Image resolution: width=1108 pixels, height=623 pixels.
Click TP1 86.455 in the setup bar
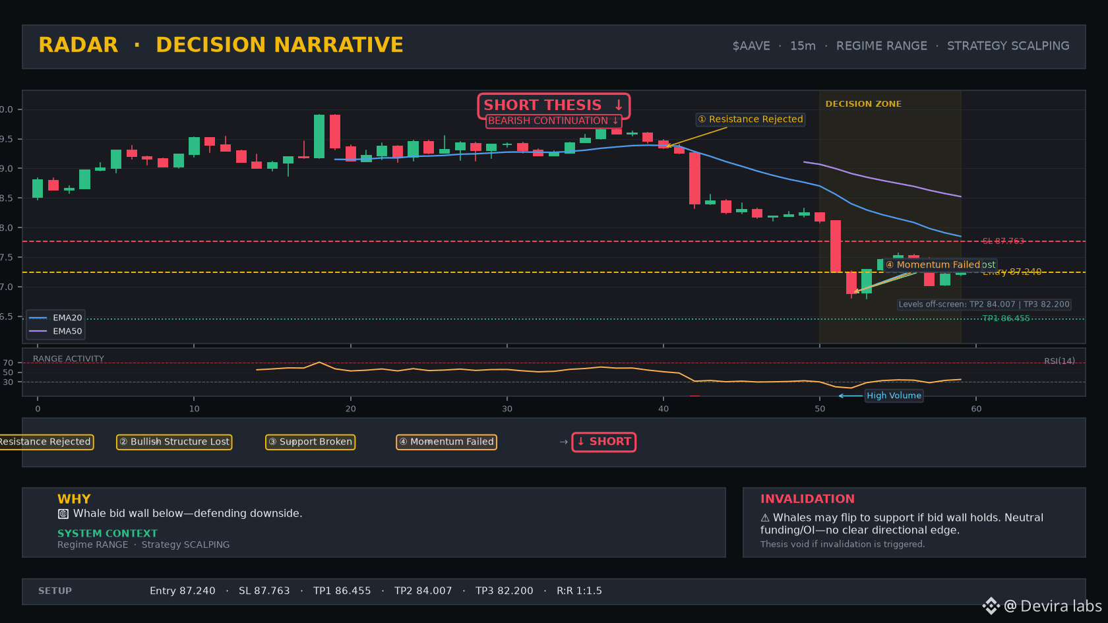pos(342,591)
